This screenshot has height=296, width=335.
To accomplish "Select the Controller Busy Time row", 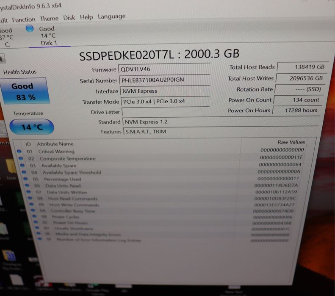I will [x=163, y=211].
